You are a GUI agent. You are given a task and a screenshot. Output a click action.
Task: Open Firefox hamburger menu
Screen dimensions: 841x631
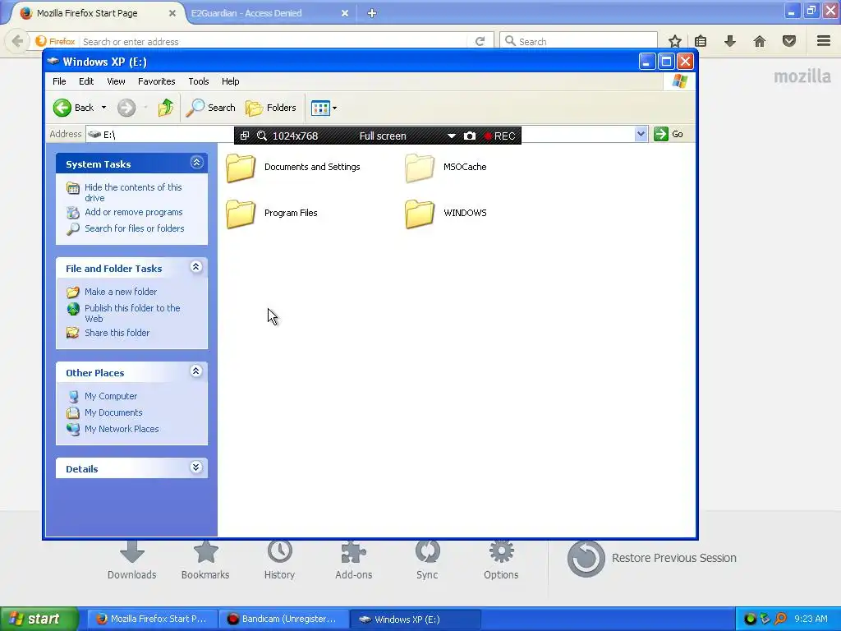click(x=824, y=41)
